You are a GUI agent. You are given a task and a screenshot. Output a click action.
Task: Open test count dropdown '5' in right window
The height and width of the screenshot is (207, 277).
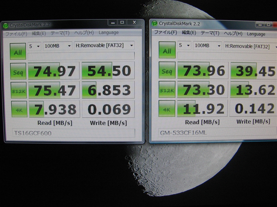click(x=184, y=45)
